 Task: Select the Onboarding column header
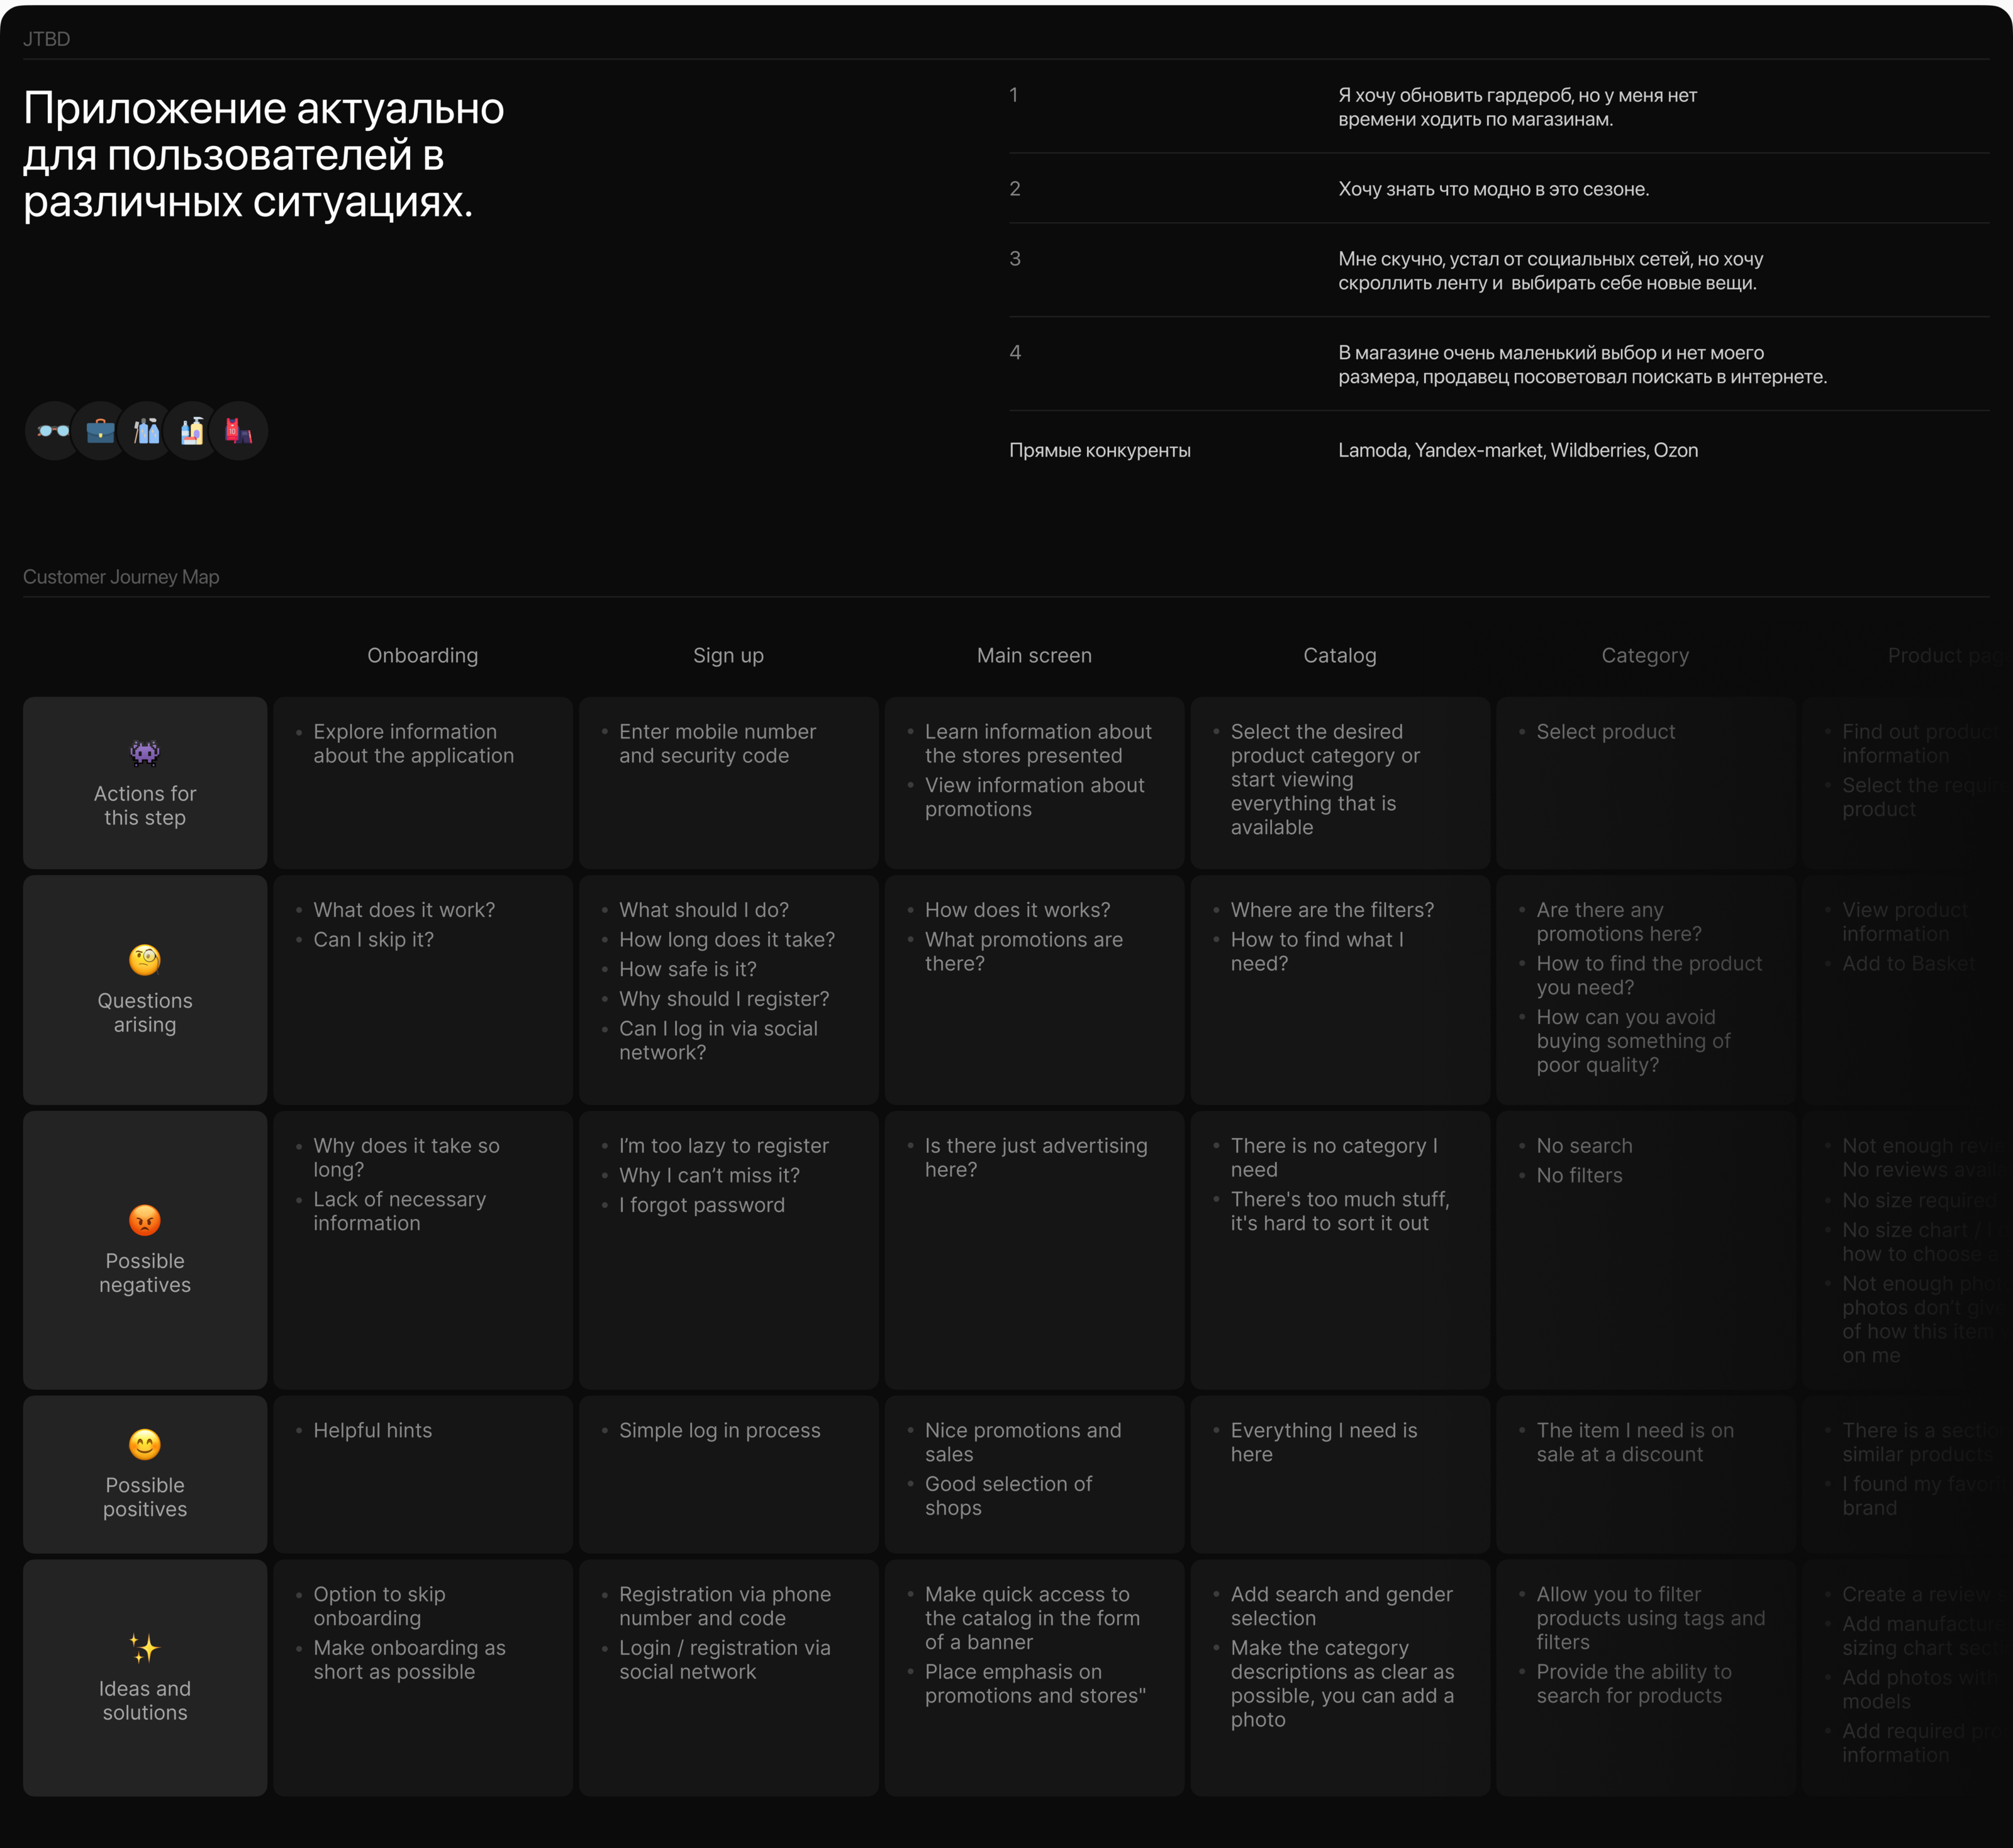pyautogui.click(x=422, y=656)
